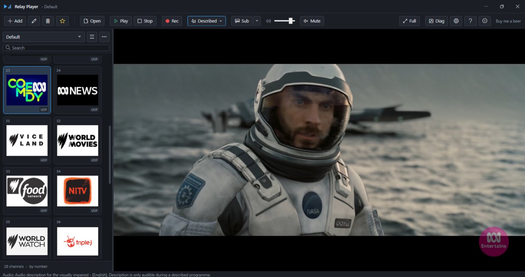The height and width of the screenshot is (277, 525).
Task: Toggle subtitles with the Sub button
Action: (242, 21)
